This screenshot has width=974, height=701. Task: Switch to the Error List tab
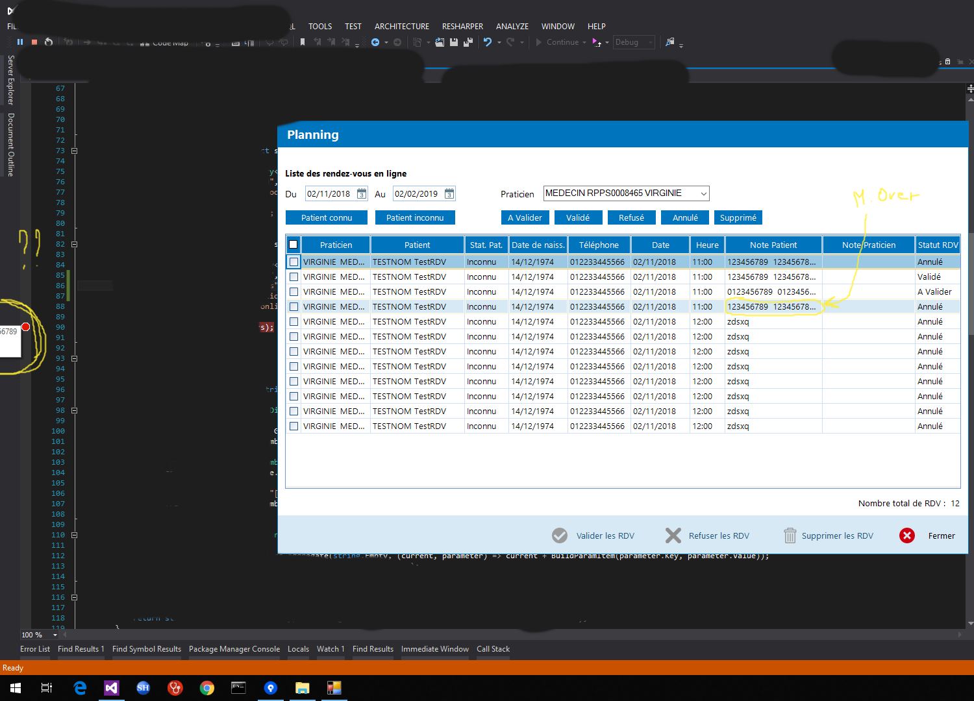35,648
